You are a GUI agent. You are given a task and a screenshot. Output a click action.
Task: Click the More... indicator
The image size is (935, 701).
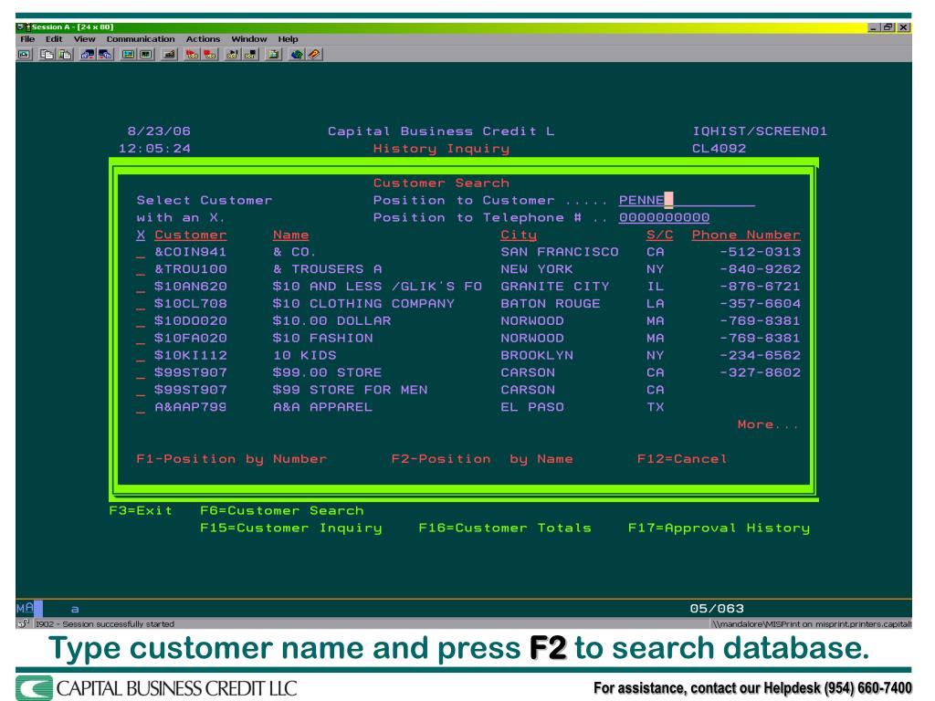click(767, 424)
